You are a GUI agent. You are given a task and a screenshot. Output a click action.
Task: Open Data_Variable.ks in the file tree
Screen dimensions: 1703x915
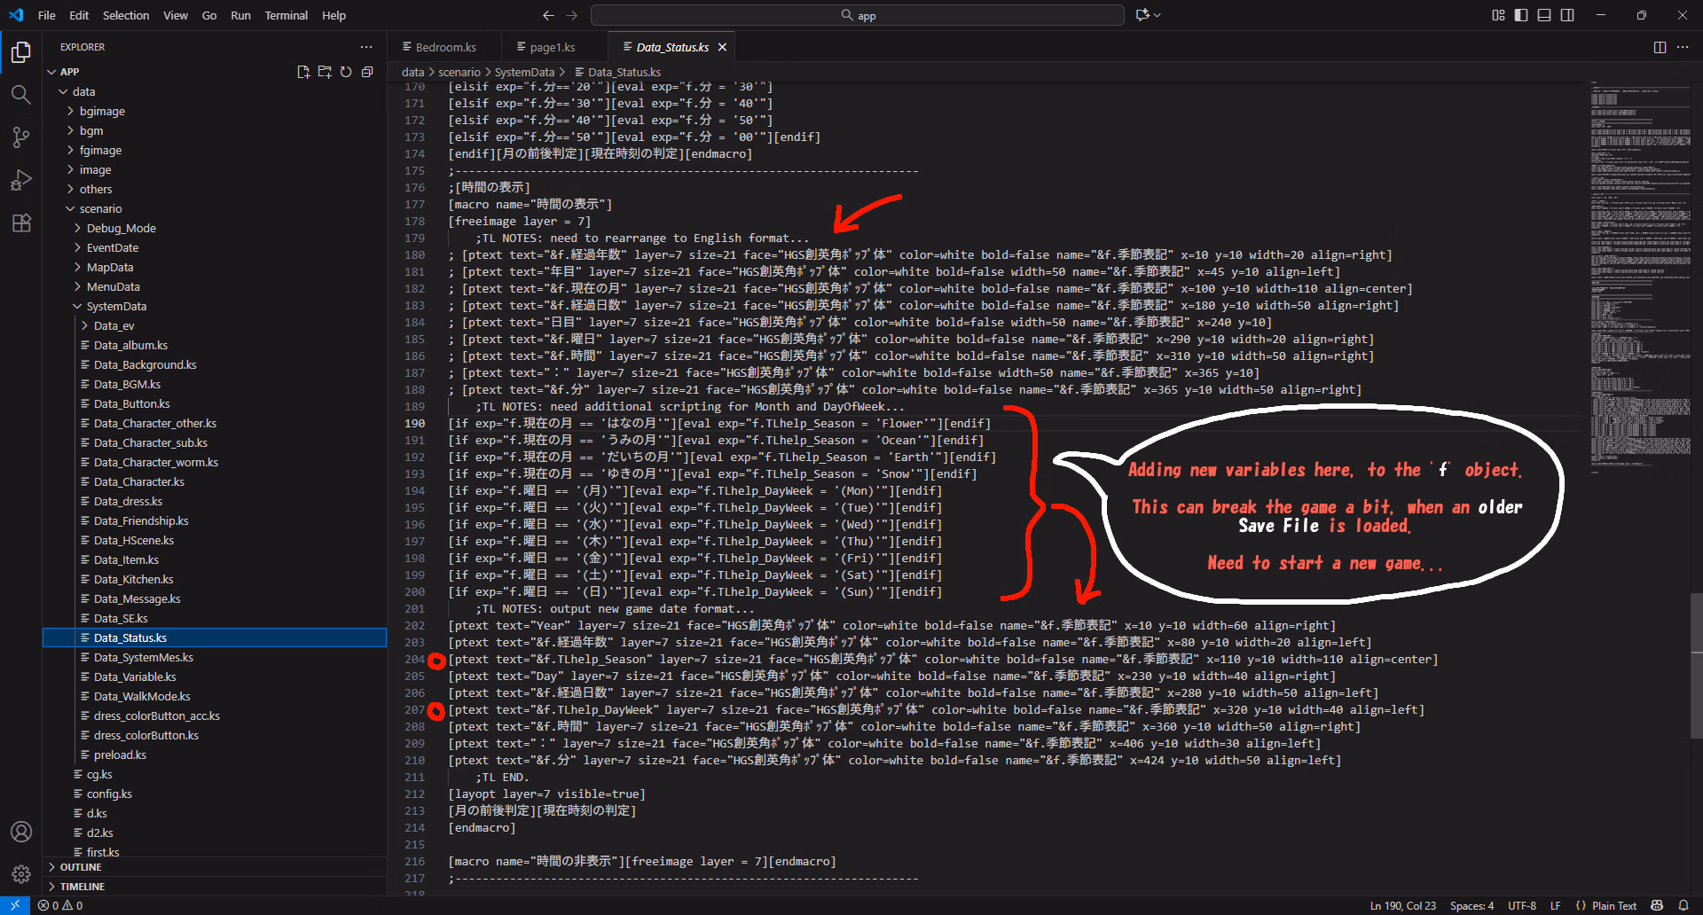(x=135, y=676)
